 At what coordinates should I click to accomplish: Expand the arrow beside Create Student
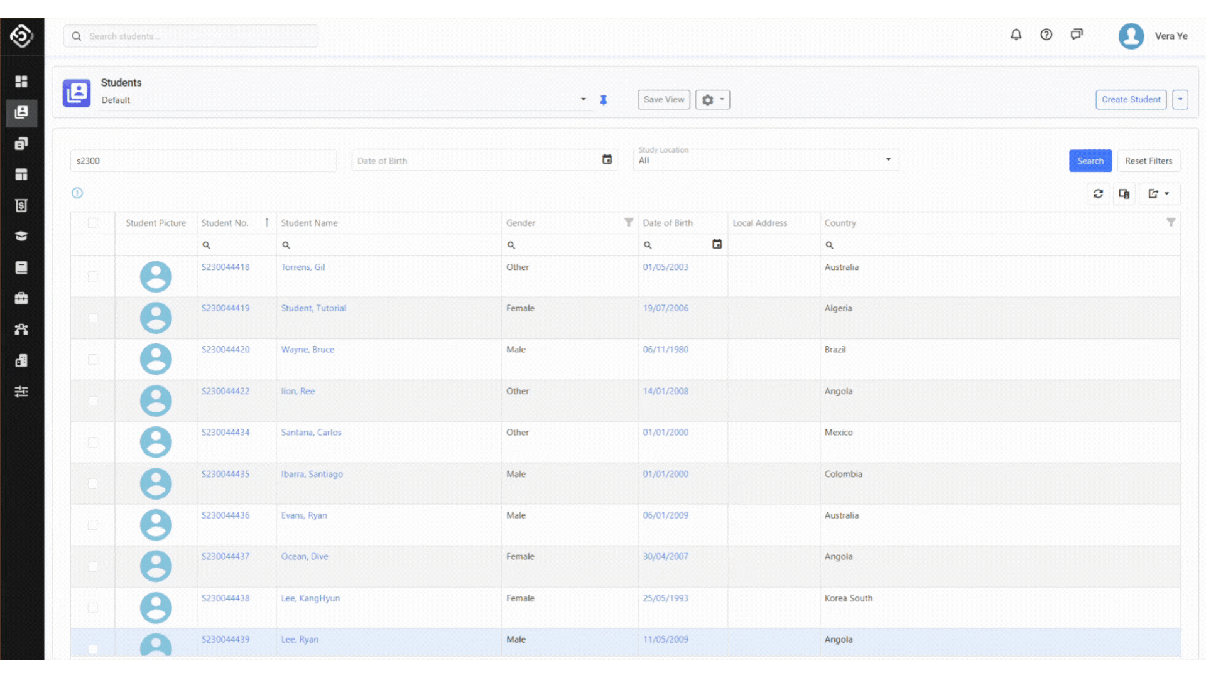1180,100
